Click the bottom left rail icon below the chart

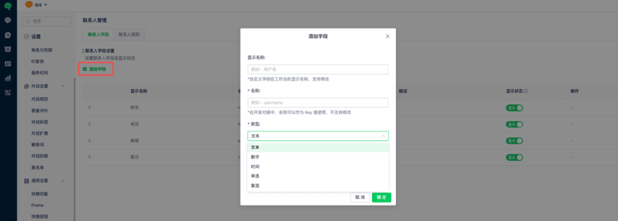8,92
